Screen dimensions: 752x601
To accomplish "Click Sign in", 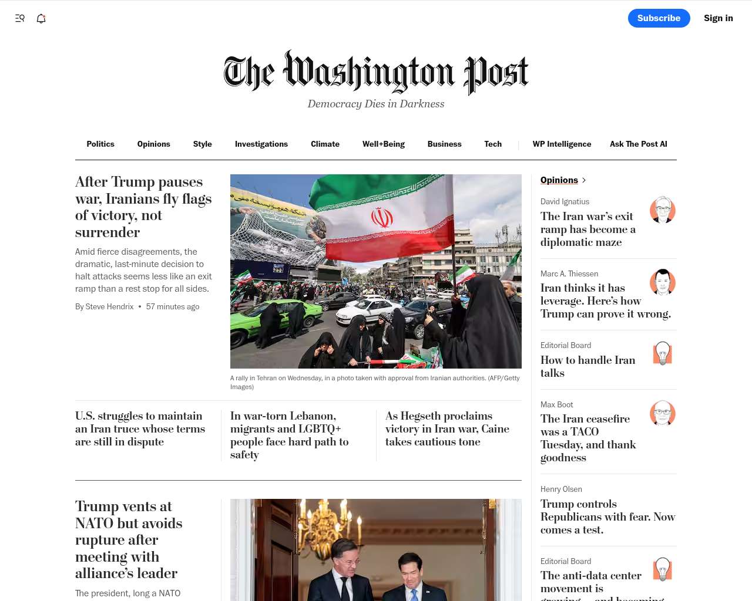I will [x=719, y=18].
